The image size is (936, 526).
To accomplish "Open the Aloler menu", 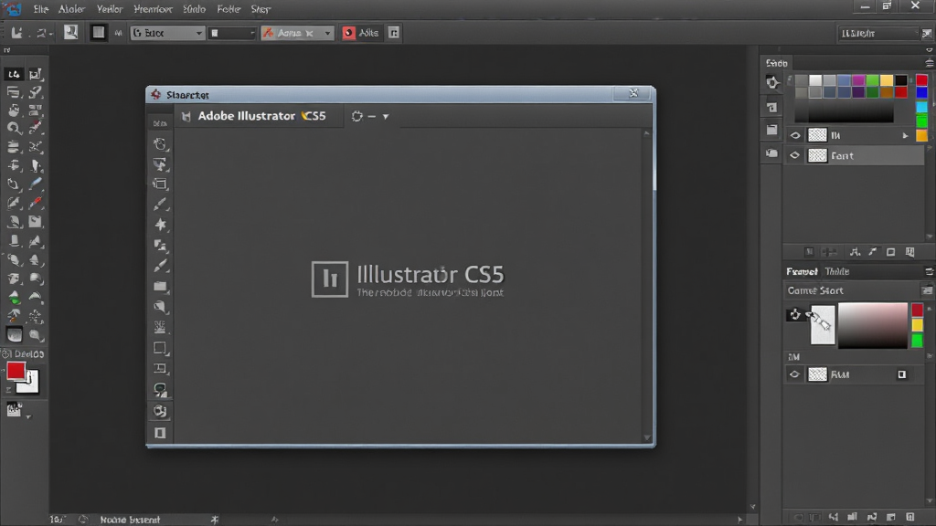I will coord(71,9).
